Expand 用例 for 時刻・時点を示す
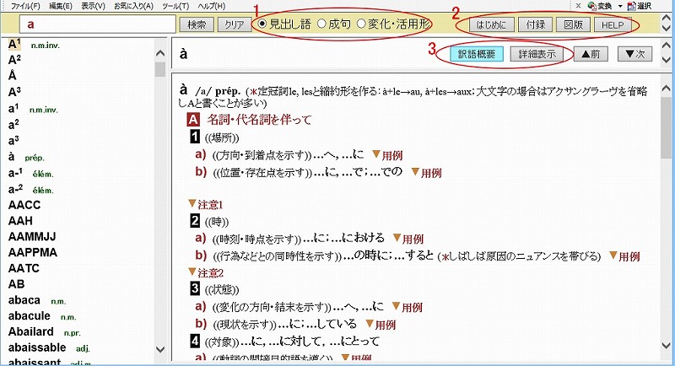Image resolution: width=675 pixels, height=366 pixels. pyautogui.click(x=408, y=239)
